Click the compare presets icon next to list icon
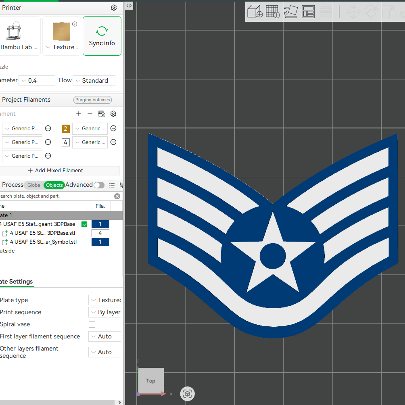 pos(121,185)
